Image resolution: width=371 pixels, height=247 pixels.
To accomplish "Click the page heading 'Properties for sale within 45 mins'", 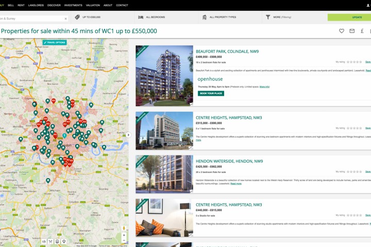I will click(x=79, y=31).
